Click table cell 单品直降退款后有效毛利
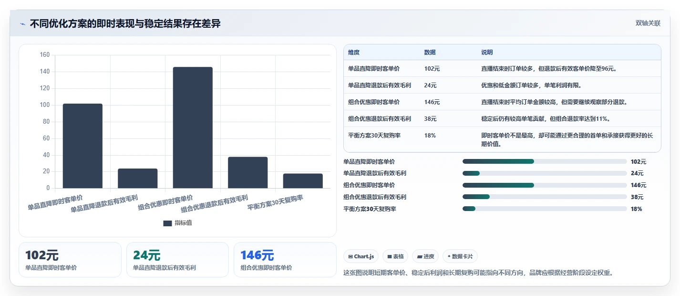 click(x=380, y=85)
